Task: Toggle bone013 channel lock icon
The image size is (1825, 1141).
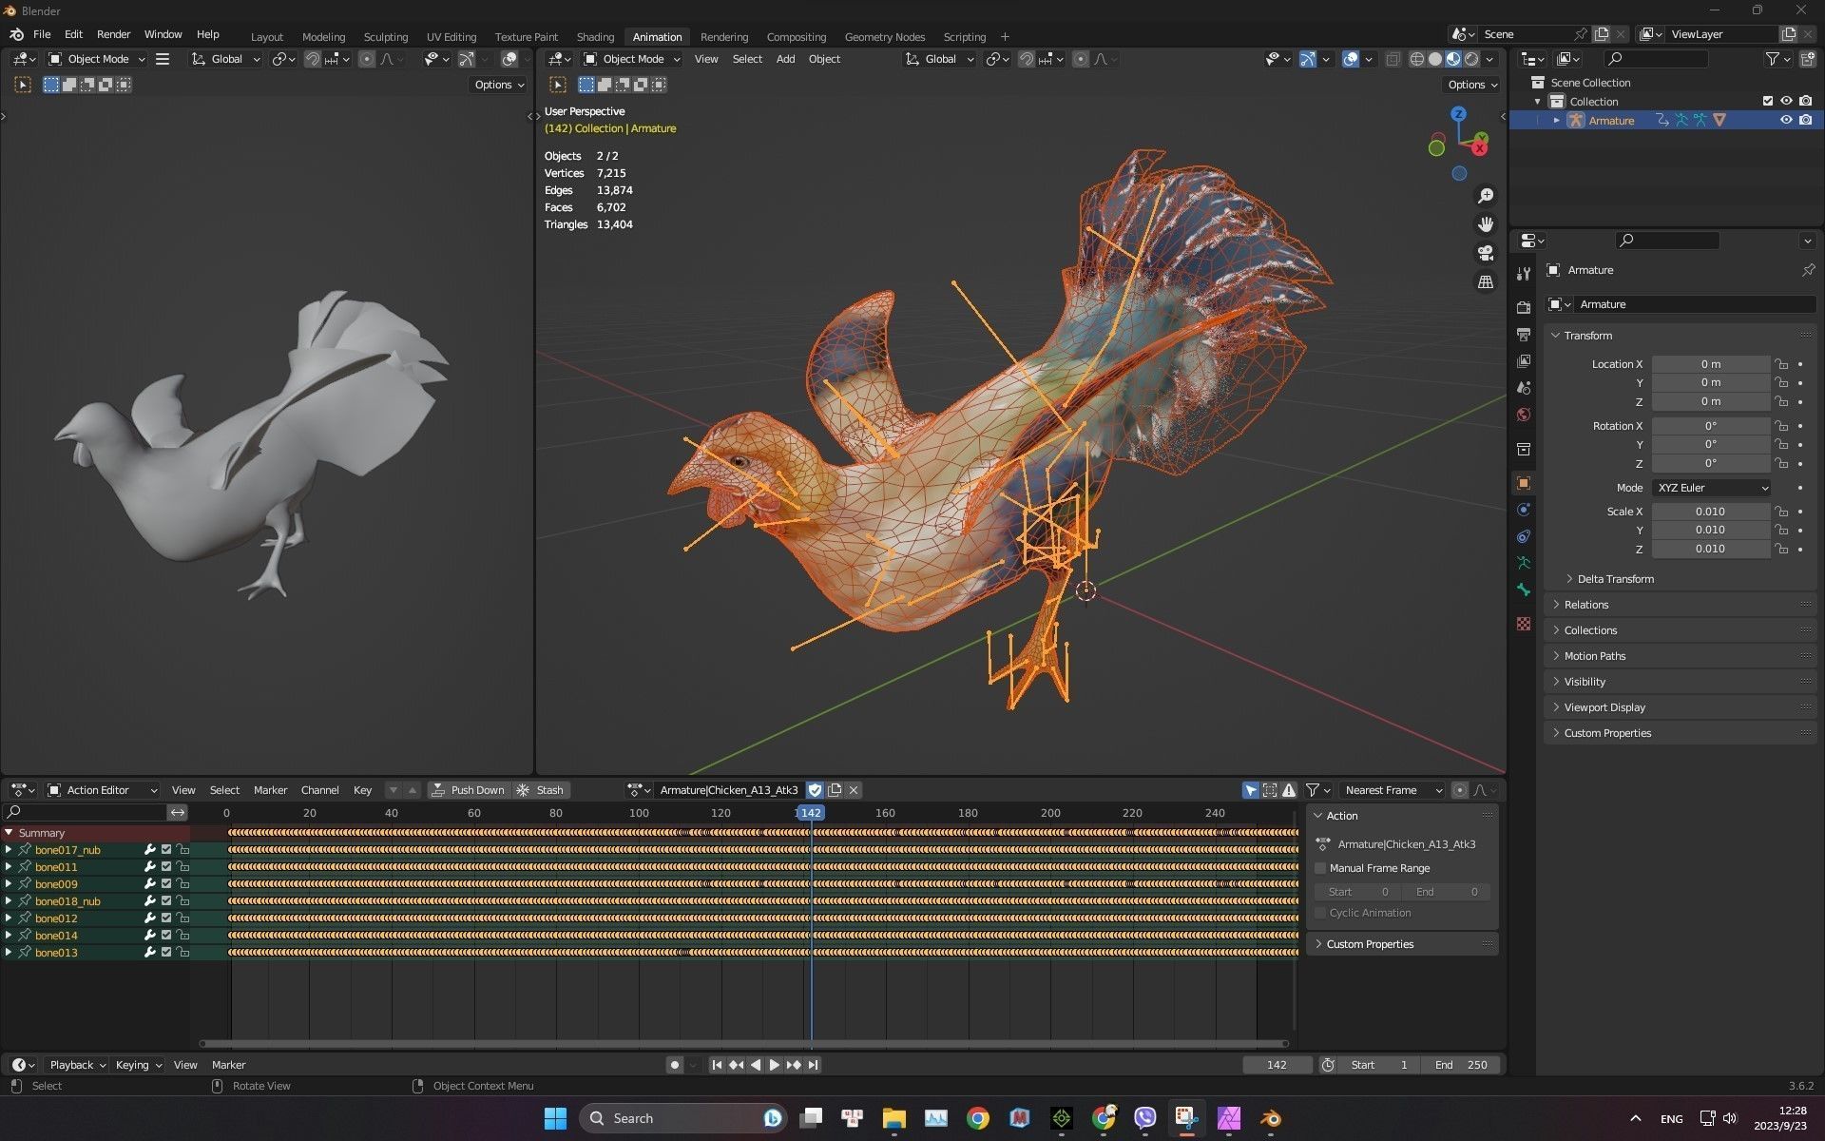Action: (x=182, y=953)
